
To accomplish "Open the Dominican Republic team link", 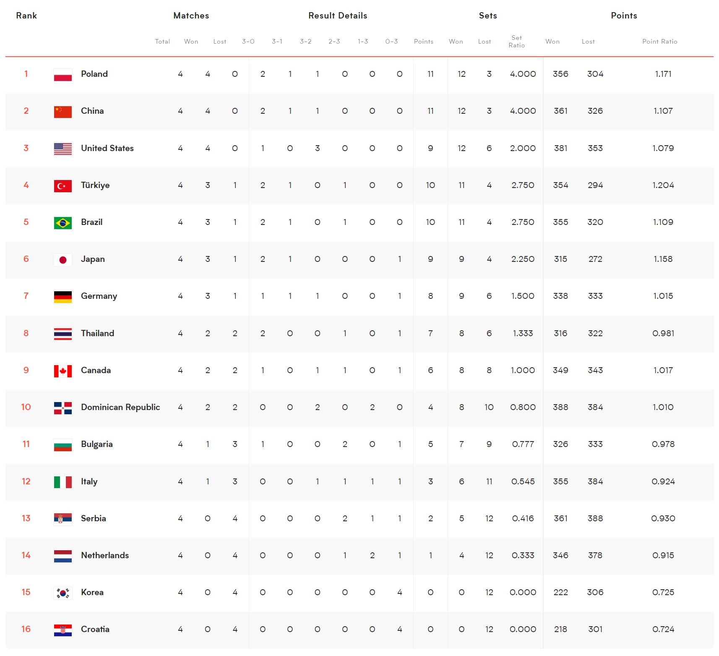I will [120, 407].
